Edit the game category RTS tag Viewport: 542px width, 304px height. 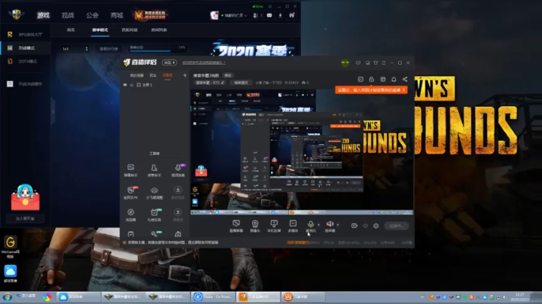[x=210, y=83]
